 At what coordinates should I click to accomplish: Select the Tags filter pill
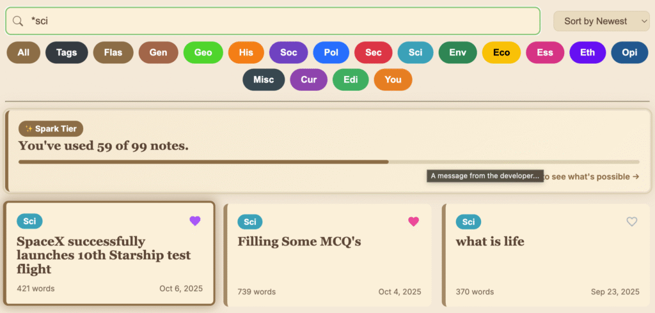[x=67, y=52]
